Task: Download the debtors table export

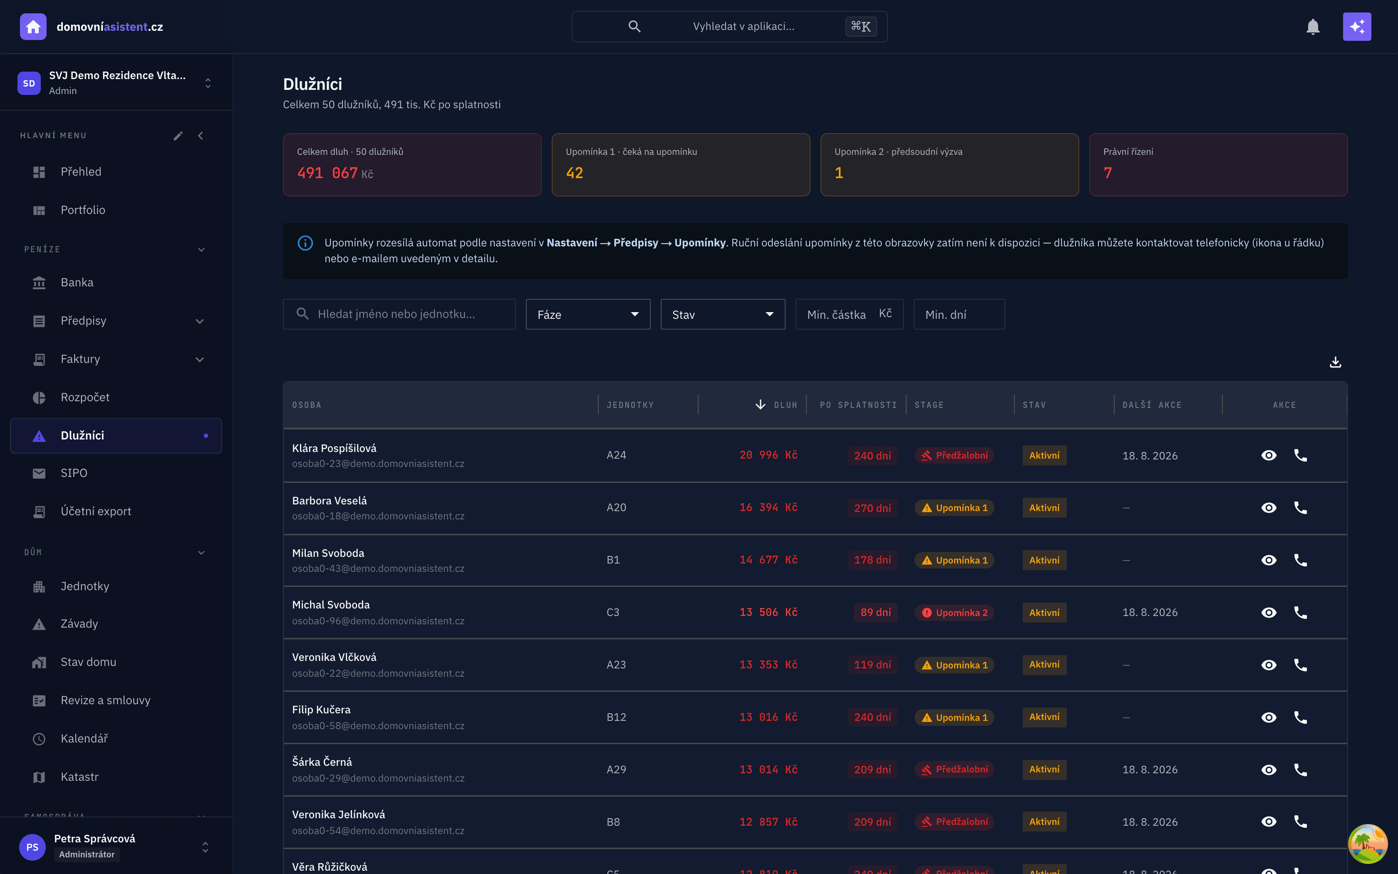Action: (1335, 363)
